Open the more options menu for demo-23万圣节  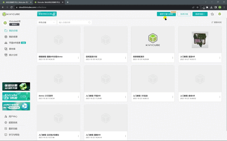(78, 97)
